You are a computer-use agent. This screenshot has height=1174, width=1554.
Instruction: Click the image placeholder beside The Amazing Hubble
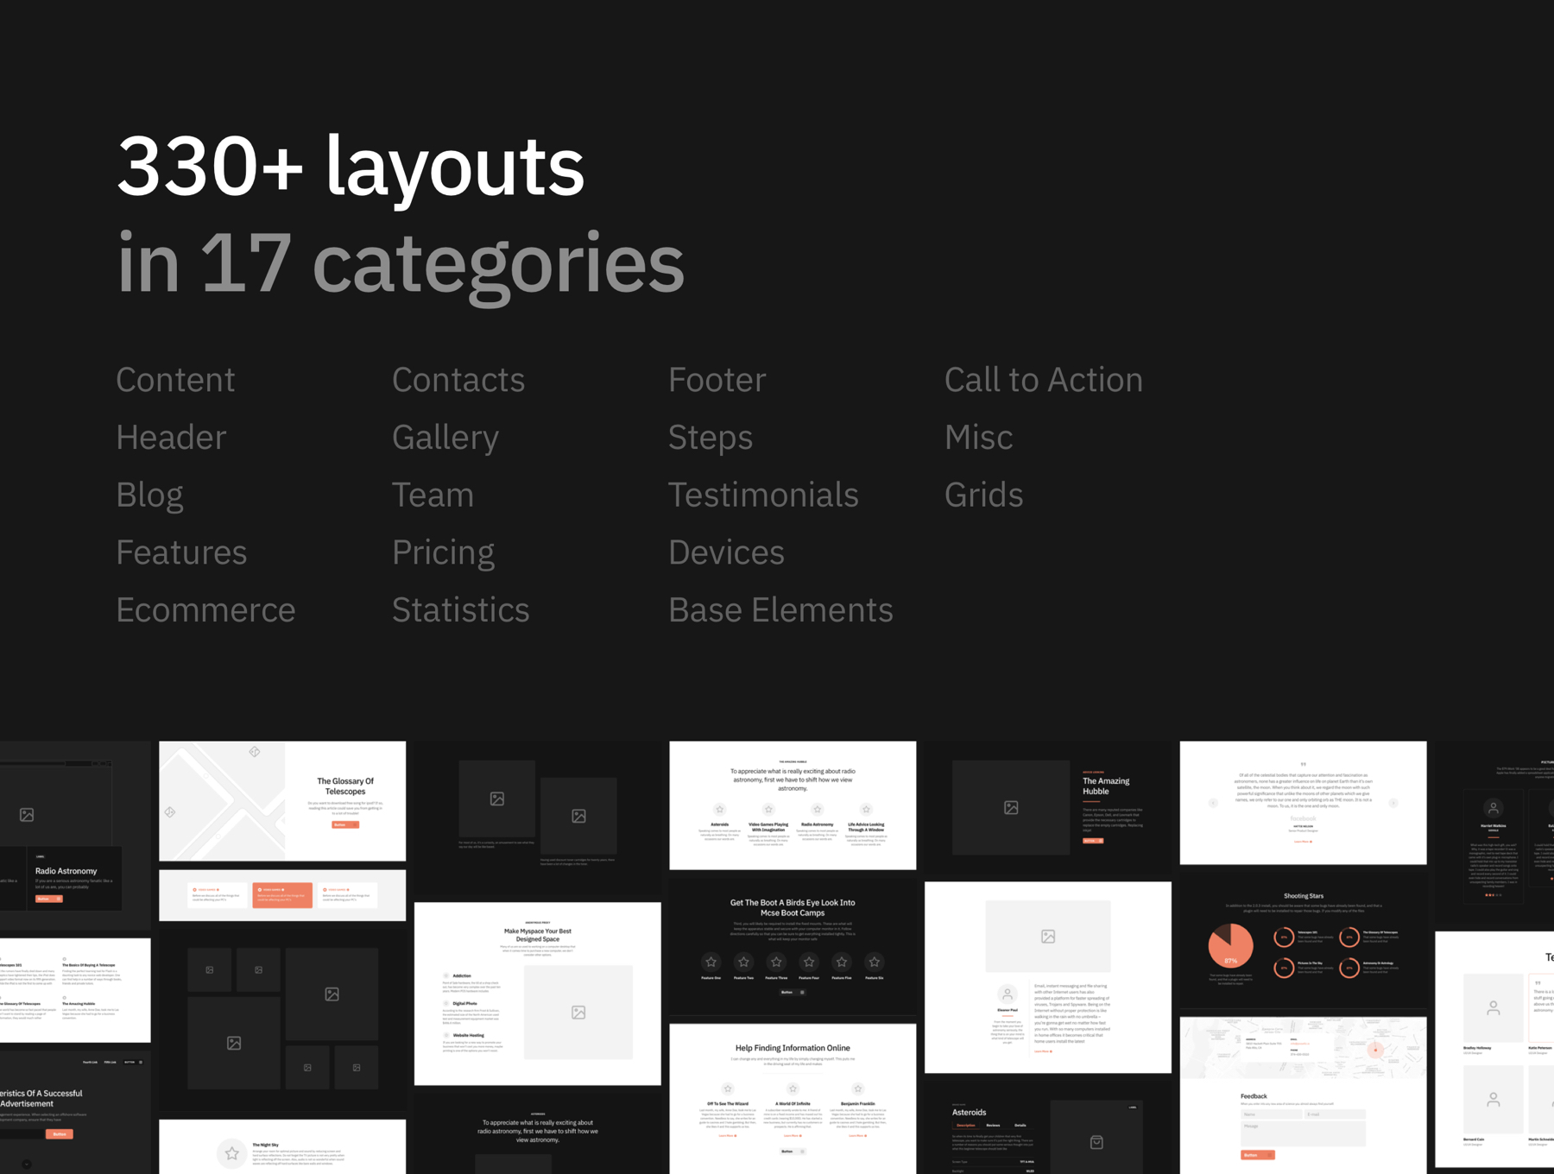pos(1010,807)
